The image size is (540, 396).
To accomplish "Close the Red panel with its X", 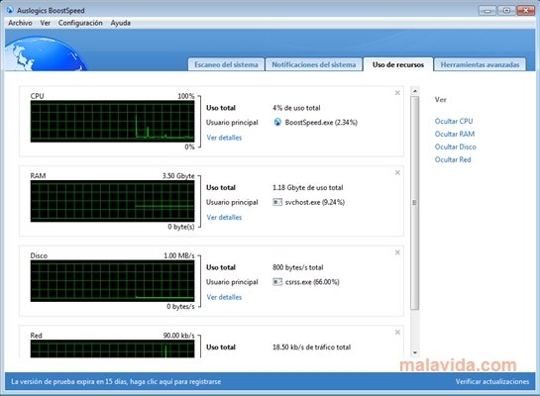I will [x=397, y=332].
